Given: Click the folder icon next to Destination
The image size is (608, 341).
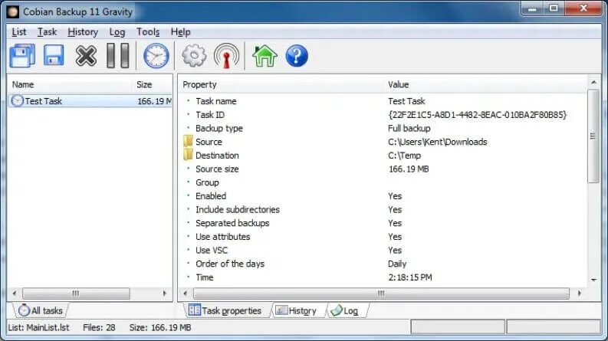Looking at the screenshot, I should tap(188, 155).
